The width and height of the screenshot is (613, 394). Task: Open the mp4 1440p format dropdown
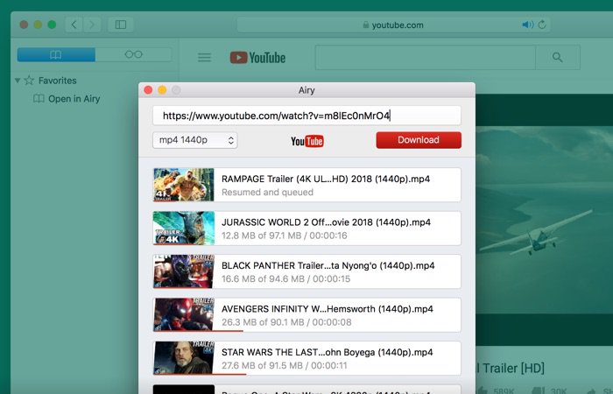coord(194,140)
